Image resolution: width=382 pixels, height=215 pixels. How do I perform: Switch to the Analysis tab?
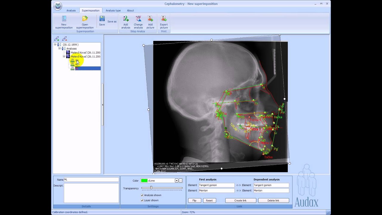71,10
